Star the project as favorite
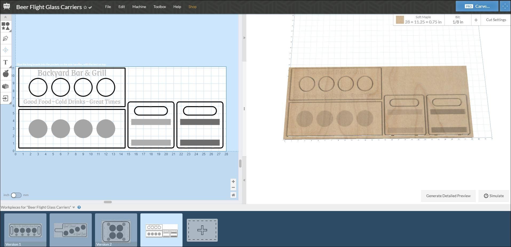Screen dimensions: 511x247 [85, 7]
